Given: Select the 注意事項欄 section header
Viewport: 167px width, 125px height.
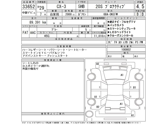Looking at the screenshot, I should (x=64, y=46).
